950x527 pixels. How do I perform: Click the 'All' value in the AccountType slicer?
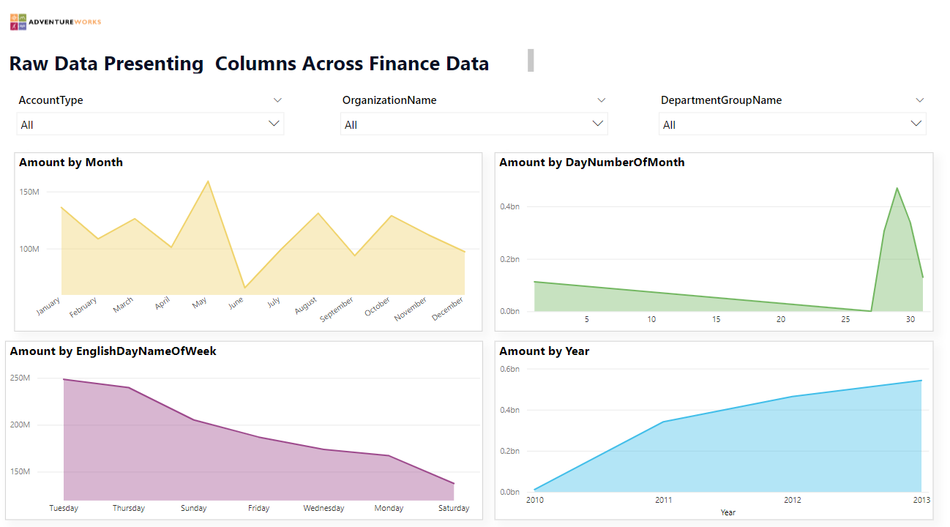(x=25, y=124)
